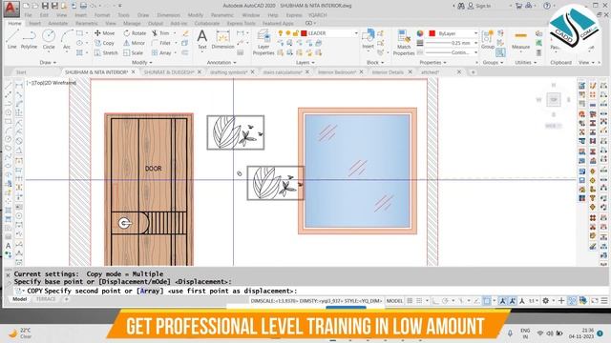Select the Polyline tool
The height and width of the screenshot is (343, 611).
pos(29,39)
